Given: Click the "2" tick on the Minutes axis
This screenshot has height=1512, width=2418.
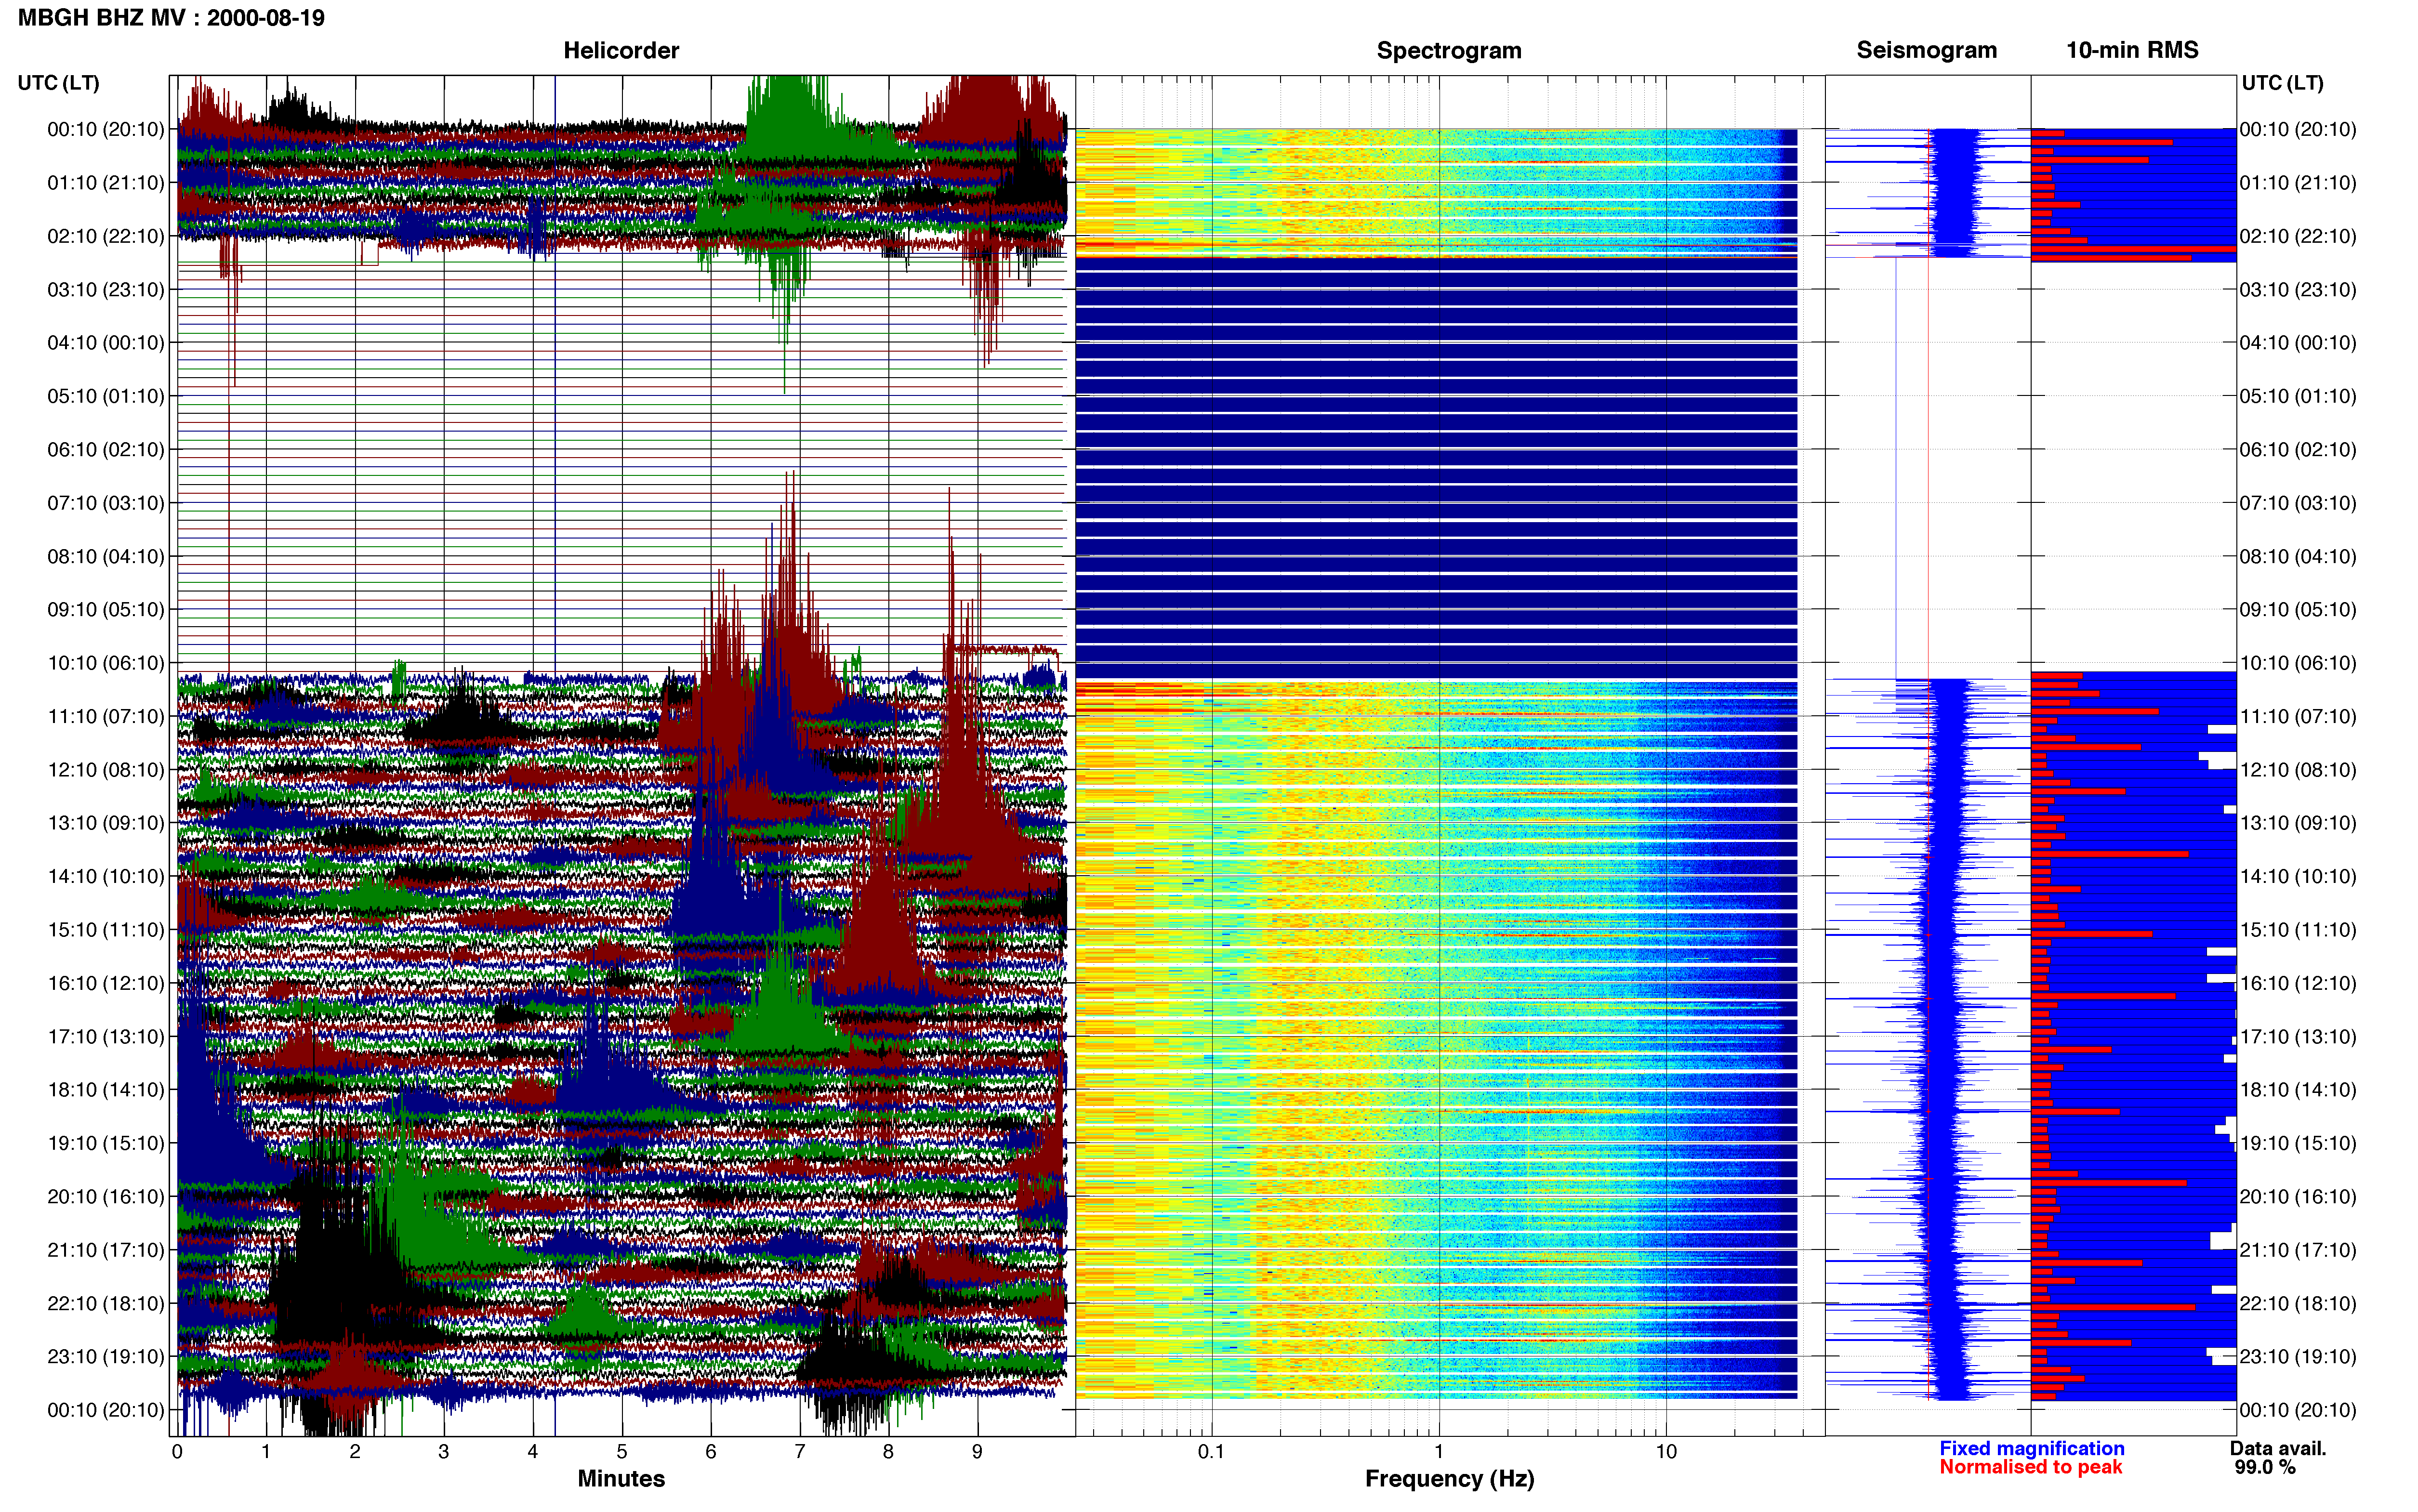Looking at the screenshot, I should (355, 1452).
